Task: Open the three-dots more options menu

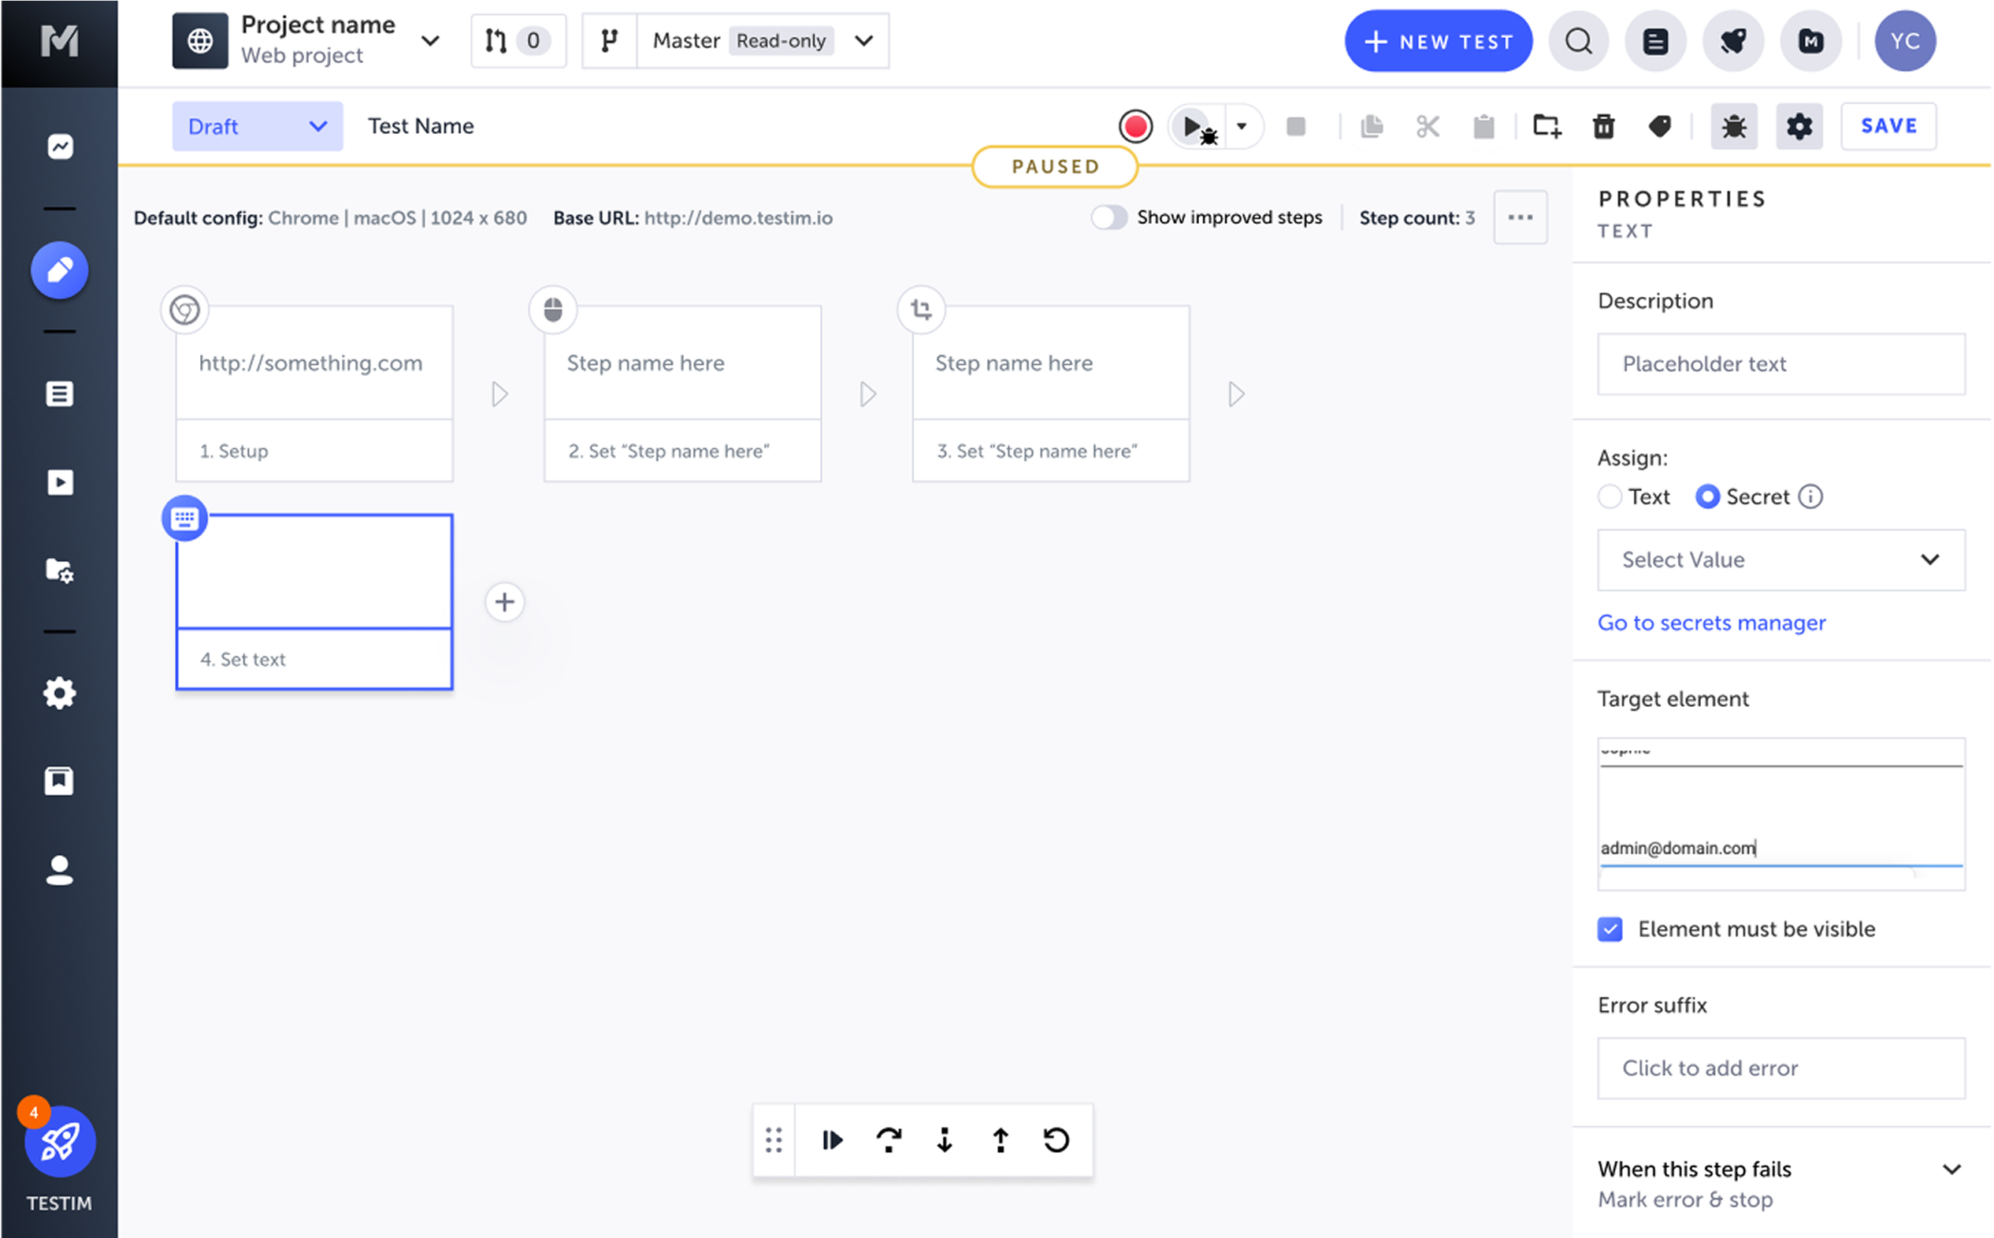Action: click(1521, 217)
